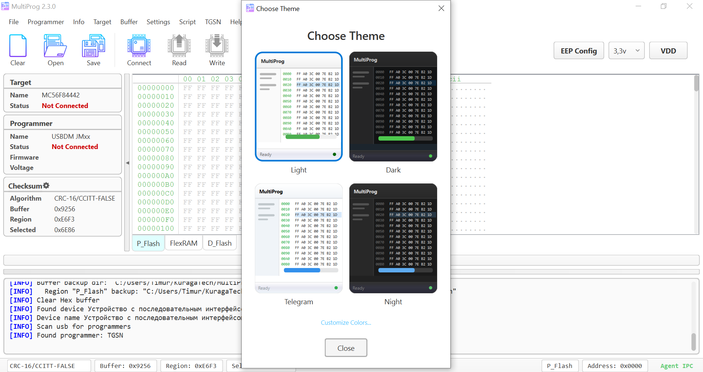Click the empty progress bar above the log
The width and height of the screenshot is (703, 372).
351,260
